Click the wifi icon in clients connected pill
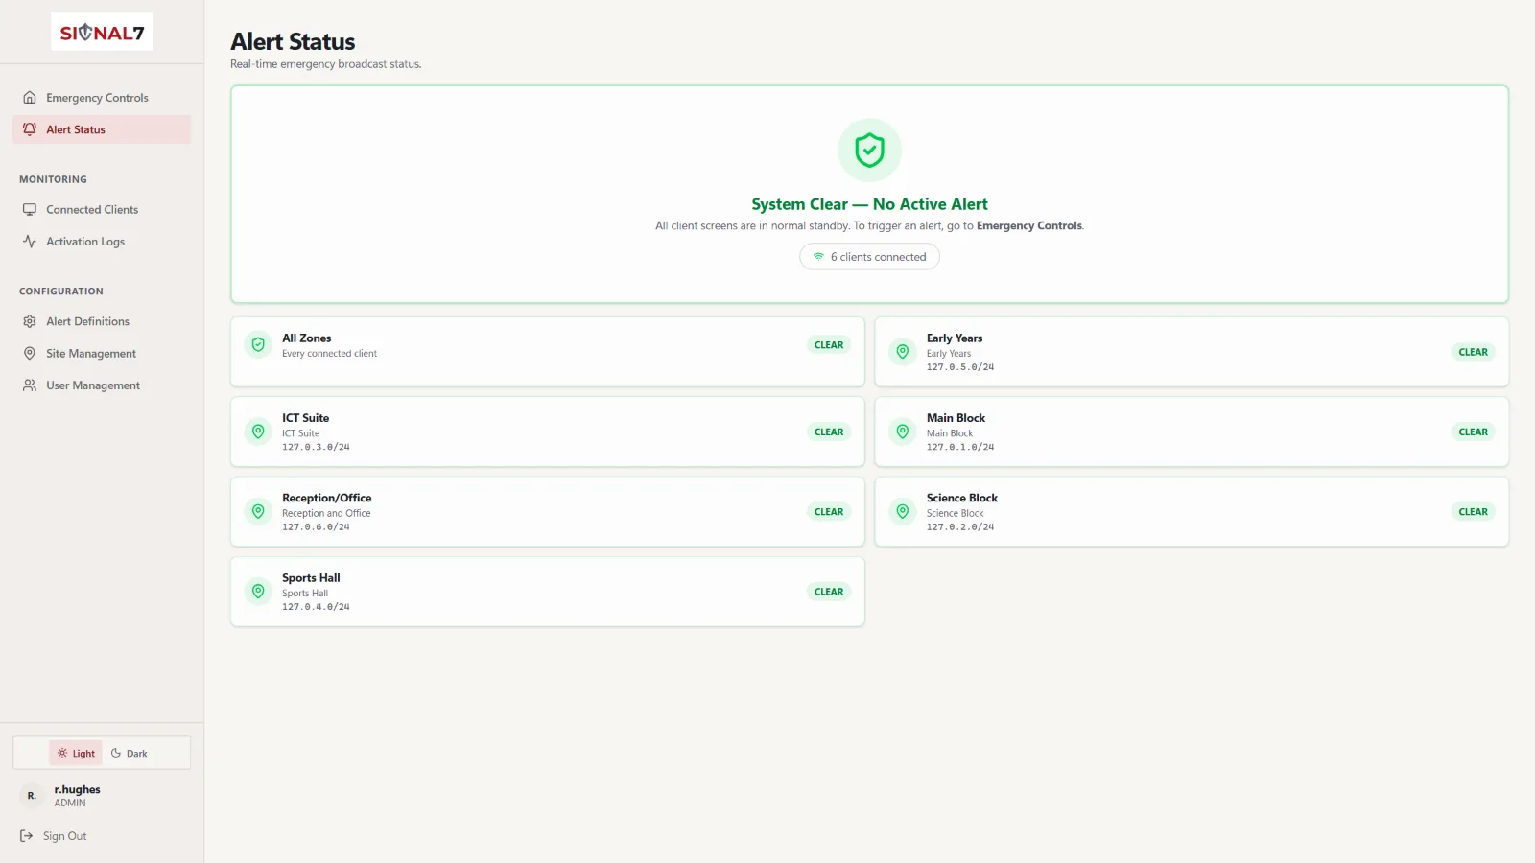The height and width of the screenshot is (863, 1535). [818, 257]
